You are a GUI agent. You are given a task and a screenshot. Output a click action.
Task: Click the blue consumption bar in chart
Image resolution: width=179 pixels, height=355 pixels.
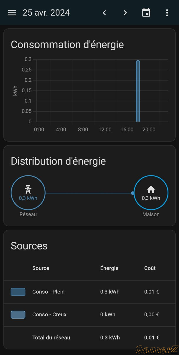point(138,91)
